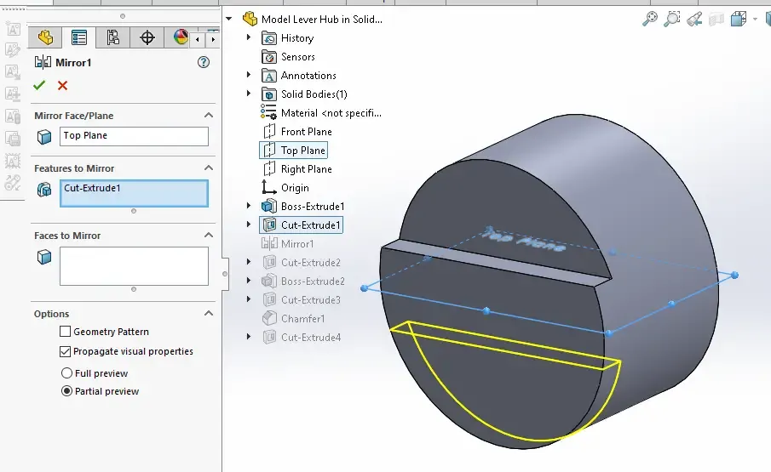The image size is (771, 472).
Task: Collapse the Options section
Action: click(x=209, y=313)
